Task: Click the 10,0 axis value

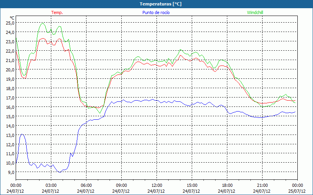Action: tap(10, 163)
